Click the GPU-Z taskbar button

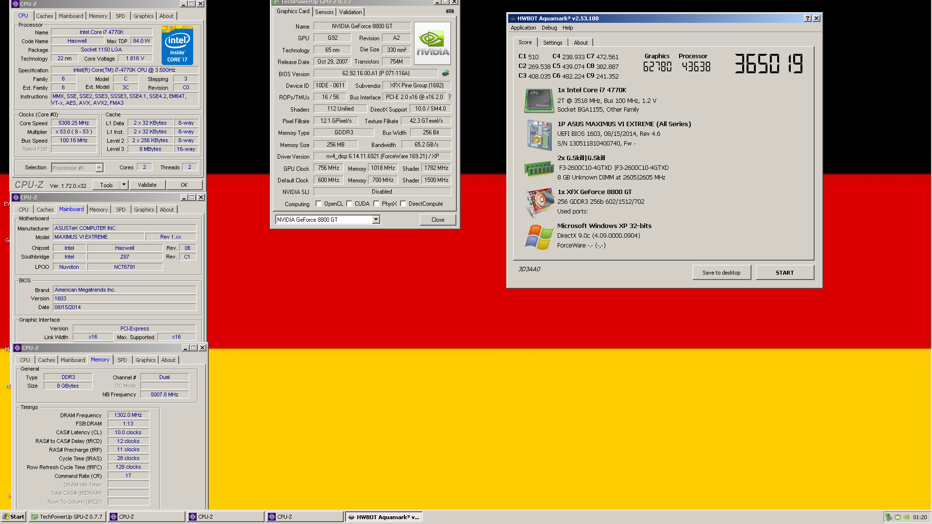coord(67,517)
